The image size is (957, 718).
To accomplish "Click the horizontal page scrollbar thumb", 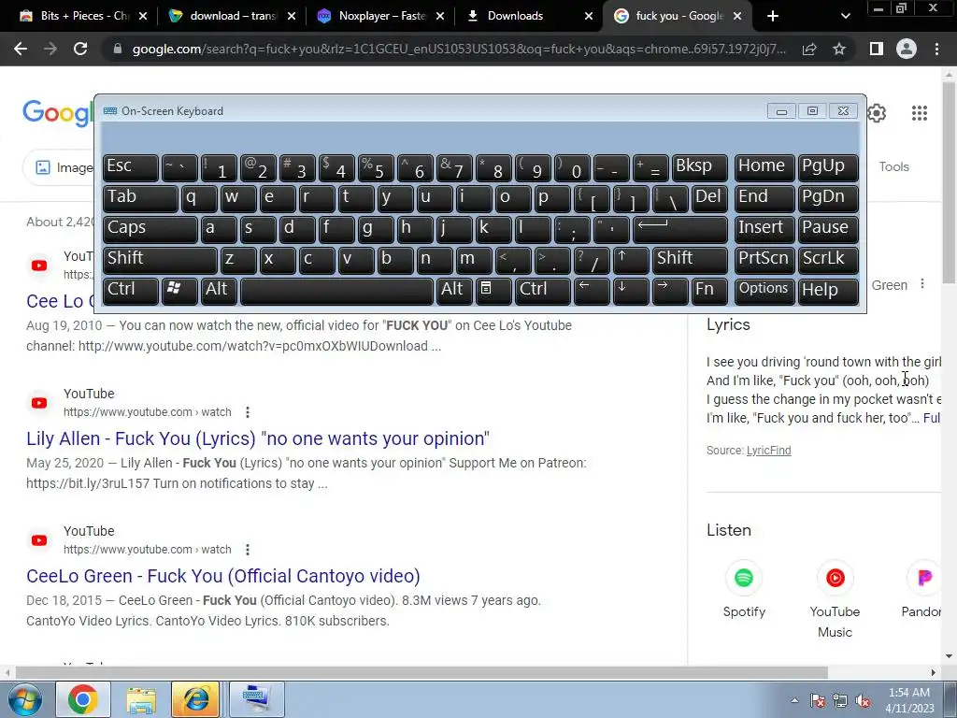I will (421, 672).
